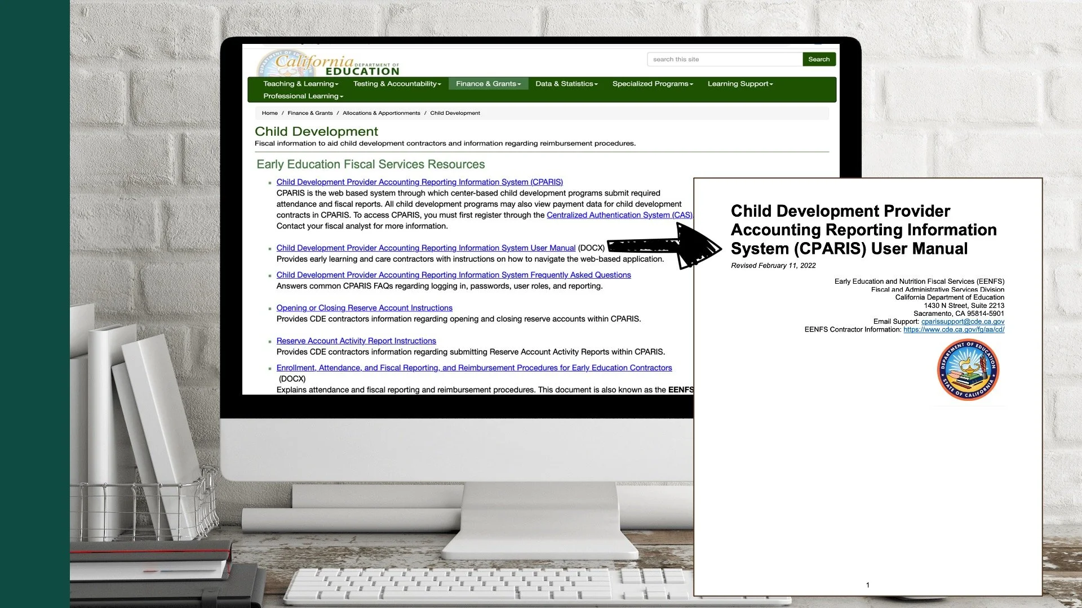1082x608 pixels.
Task: View the CPARIS Frequently Asked Questions
Action: coord(453,275)
